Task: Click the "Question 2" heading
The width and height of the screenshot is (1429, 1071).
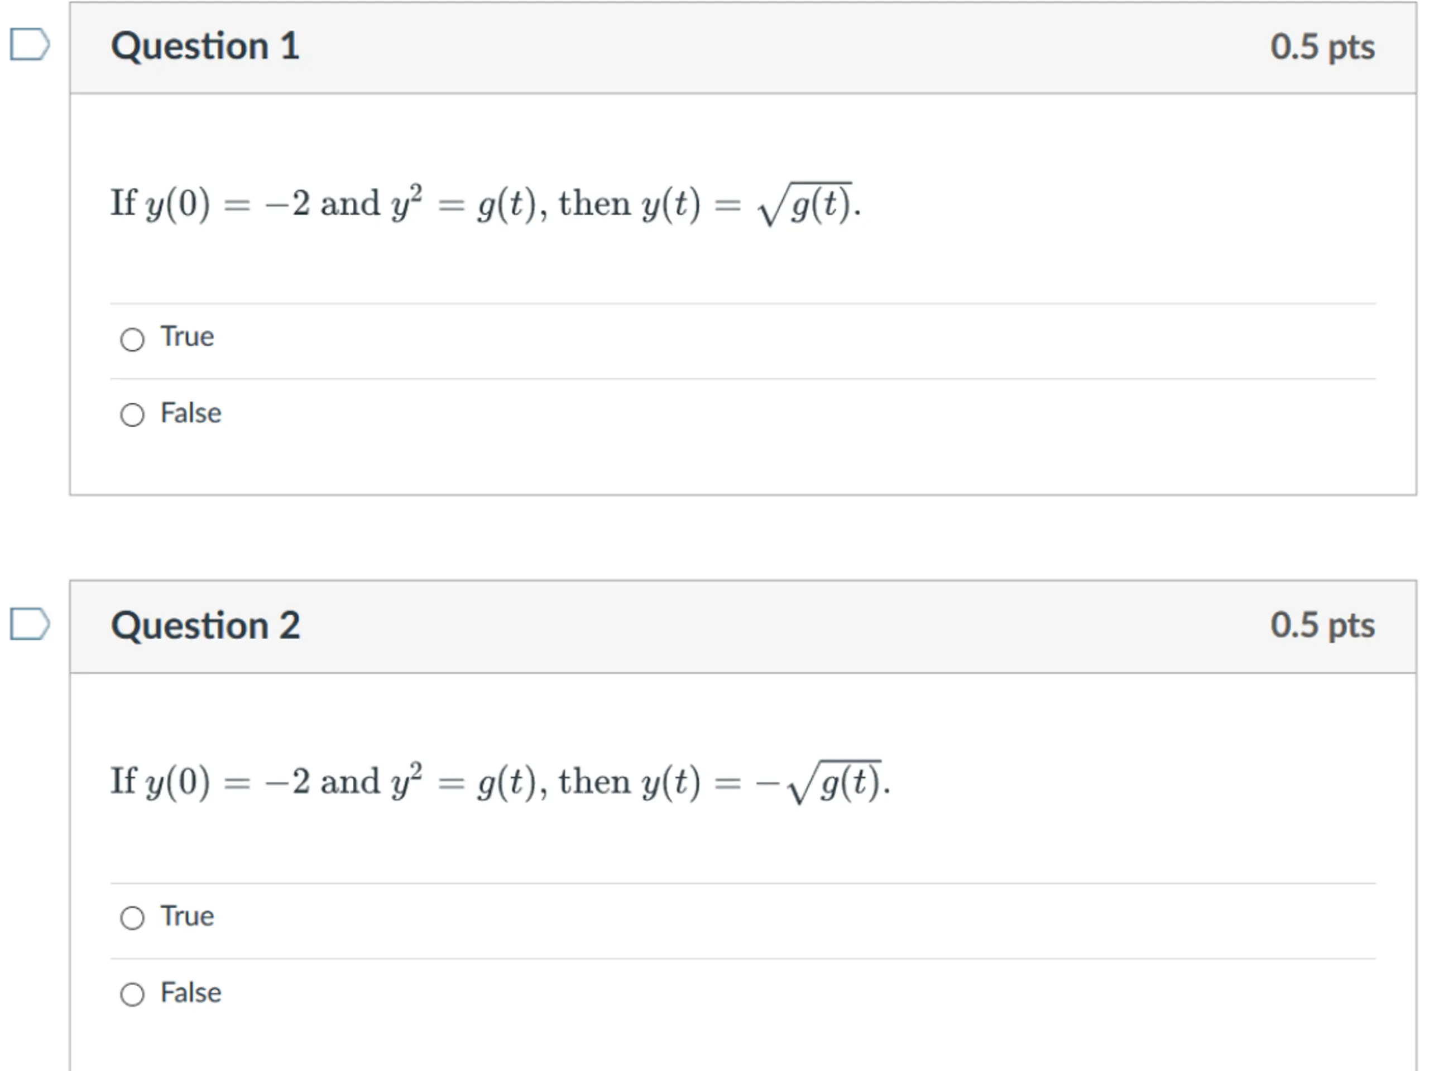Action: click(205, 625)
